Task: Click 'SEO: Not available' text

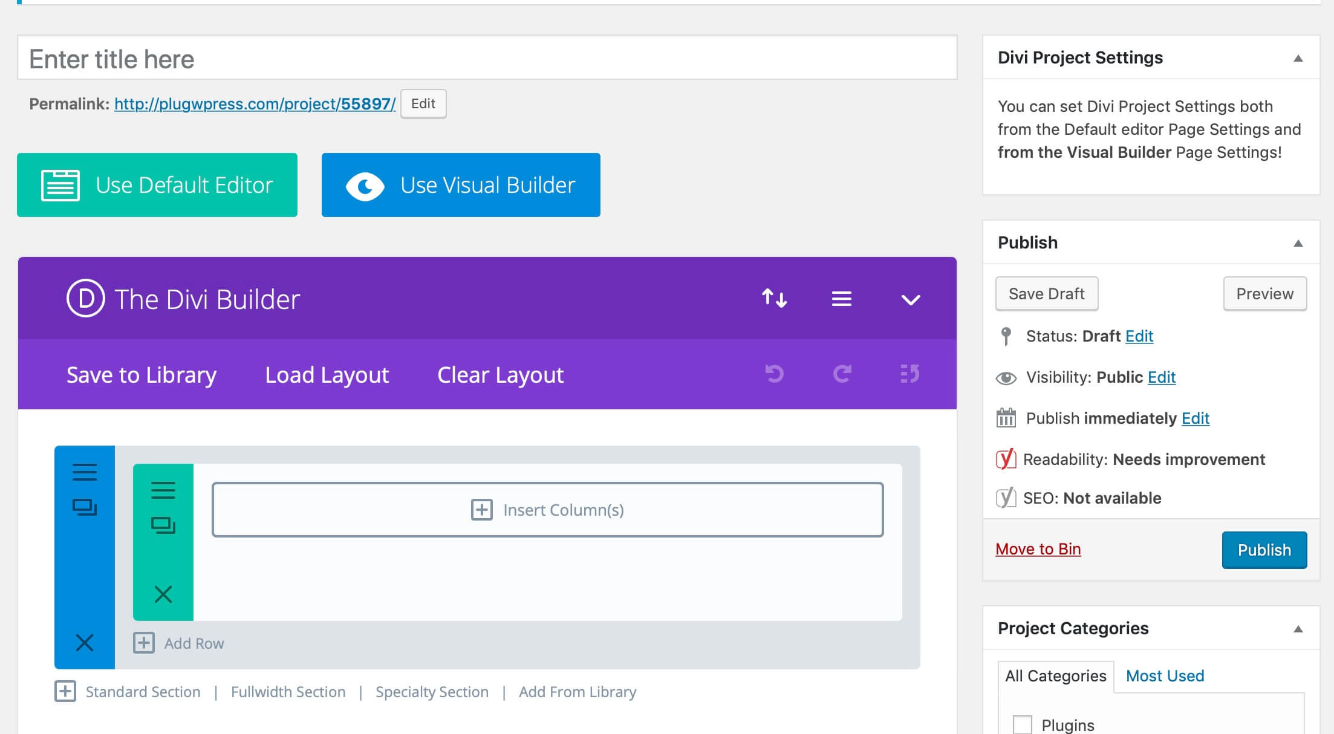Action: [x=1092, y=498]
